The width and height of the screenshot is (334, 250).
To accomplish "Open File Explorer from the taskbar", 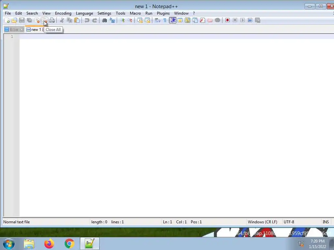I will tap(29, 243).
